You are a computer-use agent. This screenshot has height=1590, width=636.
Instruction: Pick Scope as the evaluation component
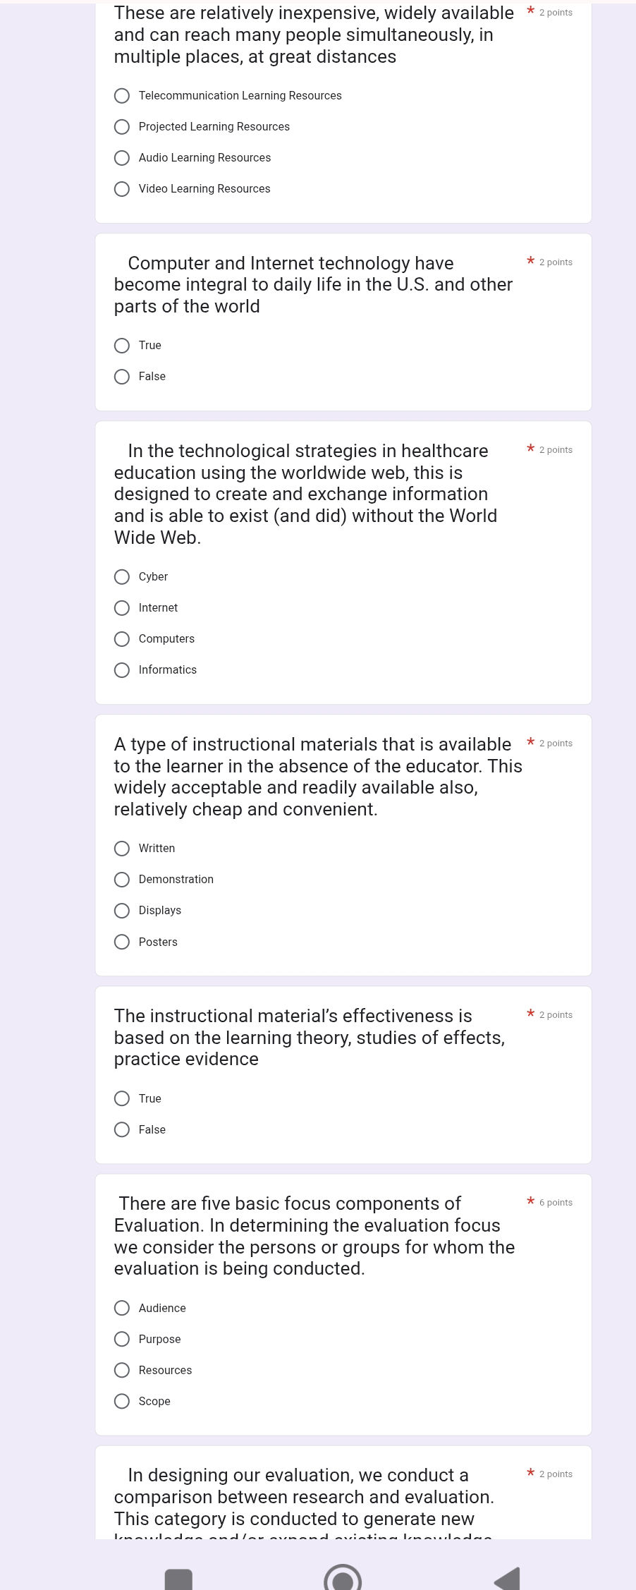click(122, 1402)
